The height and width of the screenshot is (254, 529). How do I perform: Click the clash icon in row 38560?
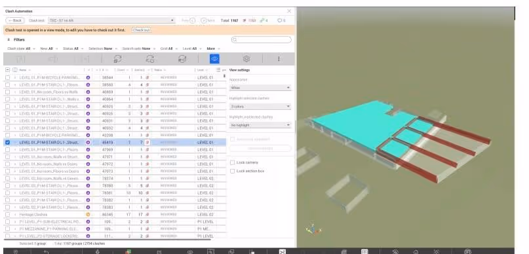tap(147, 85)
